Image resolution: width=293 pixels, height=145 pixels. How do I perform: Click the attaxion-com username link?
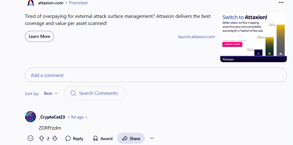pos(51,3)
